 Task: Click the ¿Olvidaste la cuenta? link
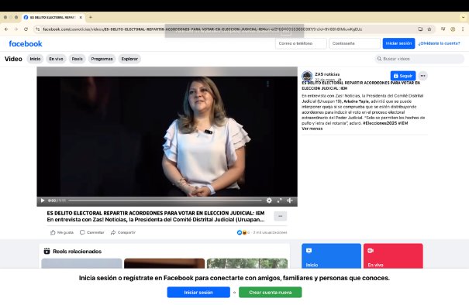(439, 43)
